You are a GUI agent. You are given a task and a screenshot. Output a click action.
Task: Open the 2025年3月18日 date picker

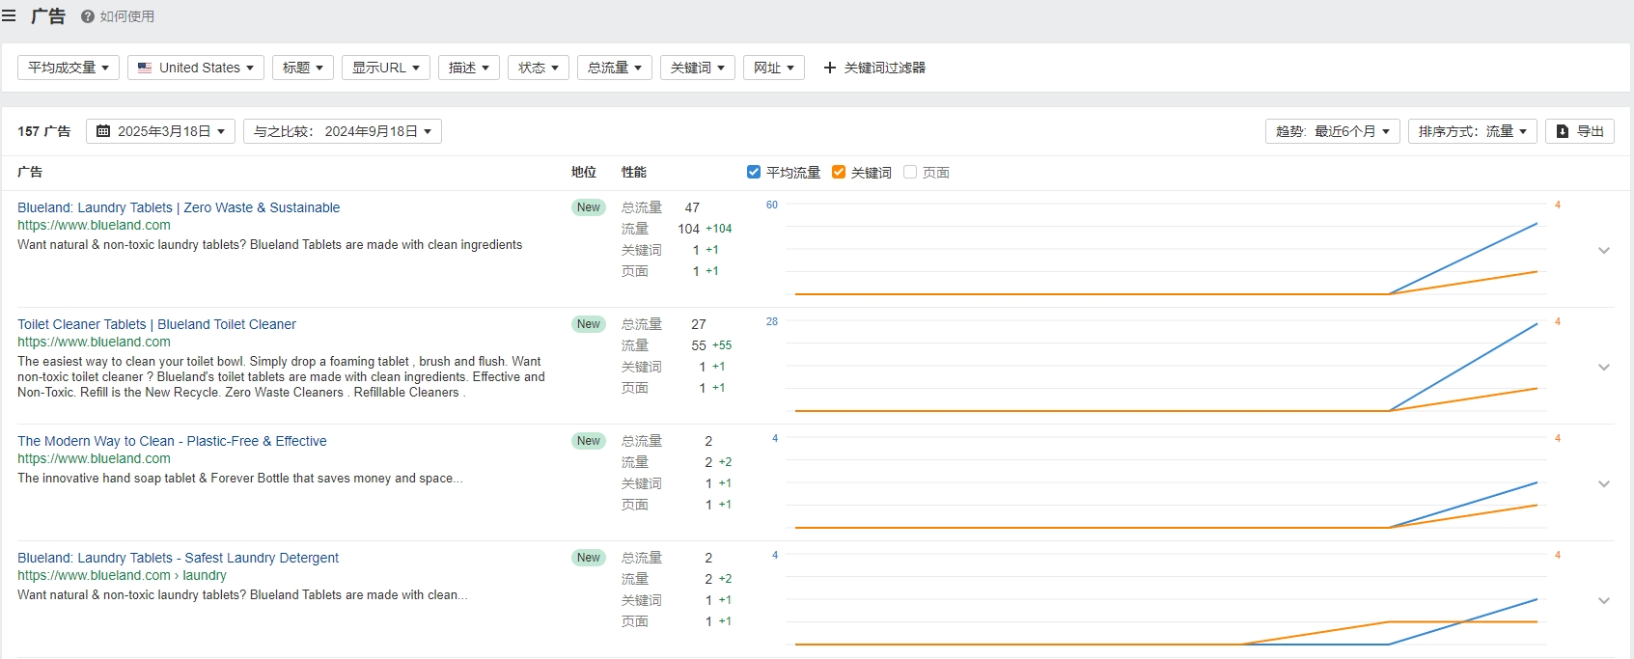click(160, 131)
